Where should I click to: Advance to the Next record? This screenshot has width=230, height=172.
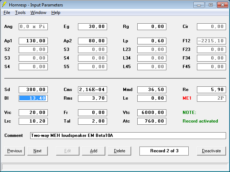[x=37, y=151]
